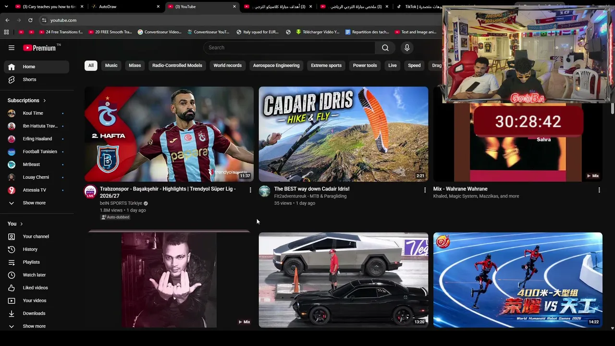Open options menu for the Cadair Idris video
The height and width of the screenshot is (346, 615).
[x=425, y=190]
